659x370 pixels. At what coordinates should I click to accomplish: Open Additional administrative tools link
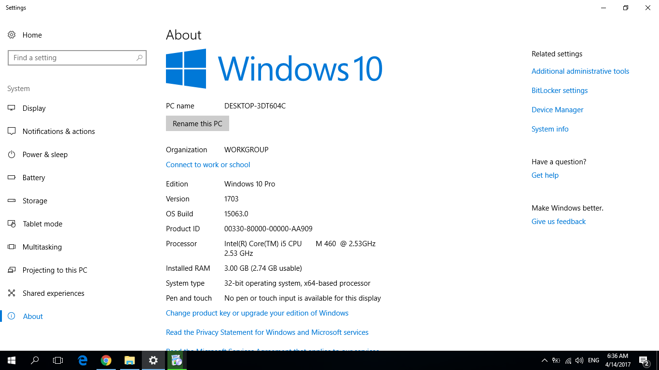580,71
